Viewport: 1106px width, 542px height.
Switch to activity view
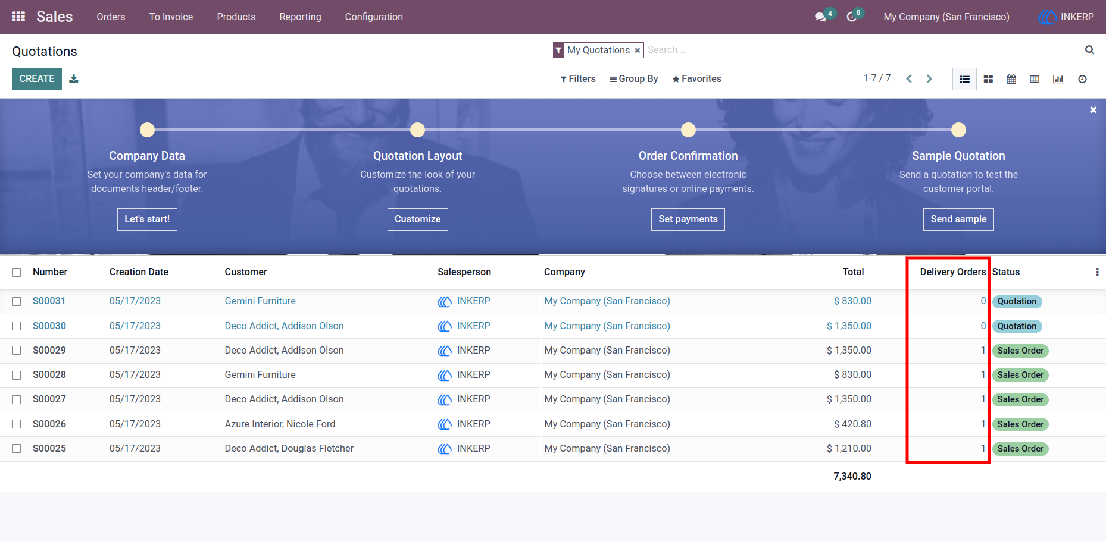pos(1082,79)
